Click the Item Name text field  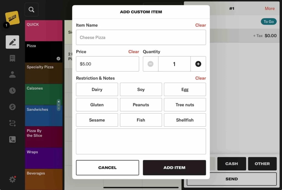141,37
